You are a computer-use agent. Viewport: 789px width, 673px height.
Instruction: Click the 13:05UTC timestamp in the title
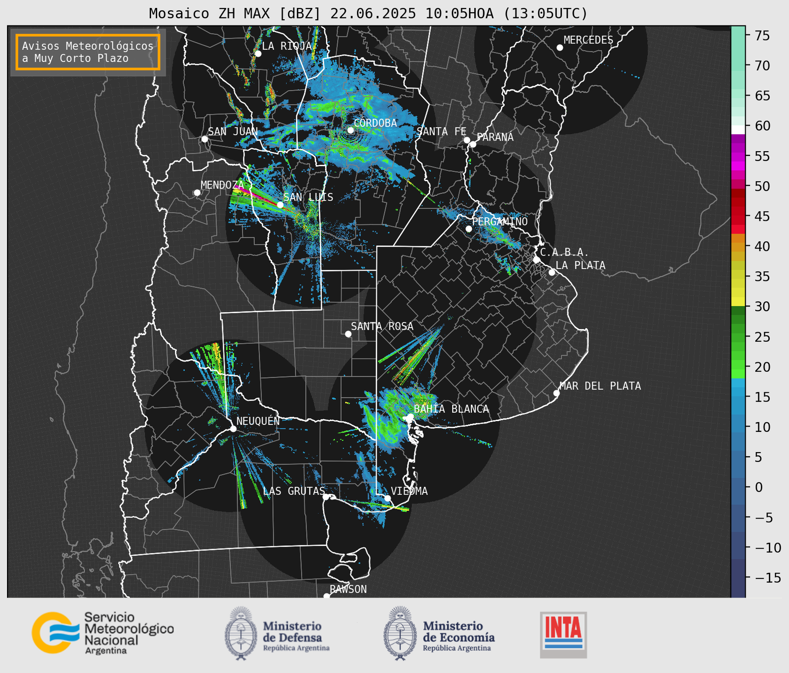(x=545, y=14)
